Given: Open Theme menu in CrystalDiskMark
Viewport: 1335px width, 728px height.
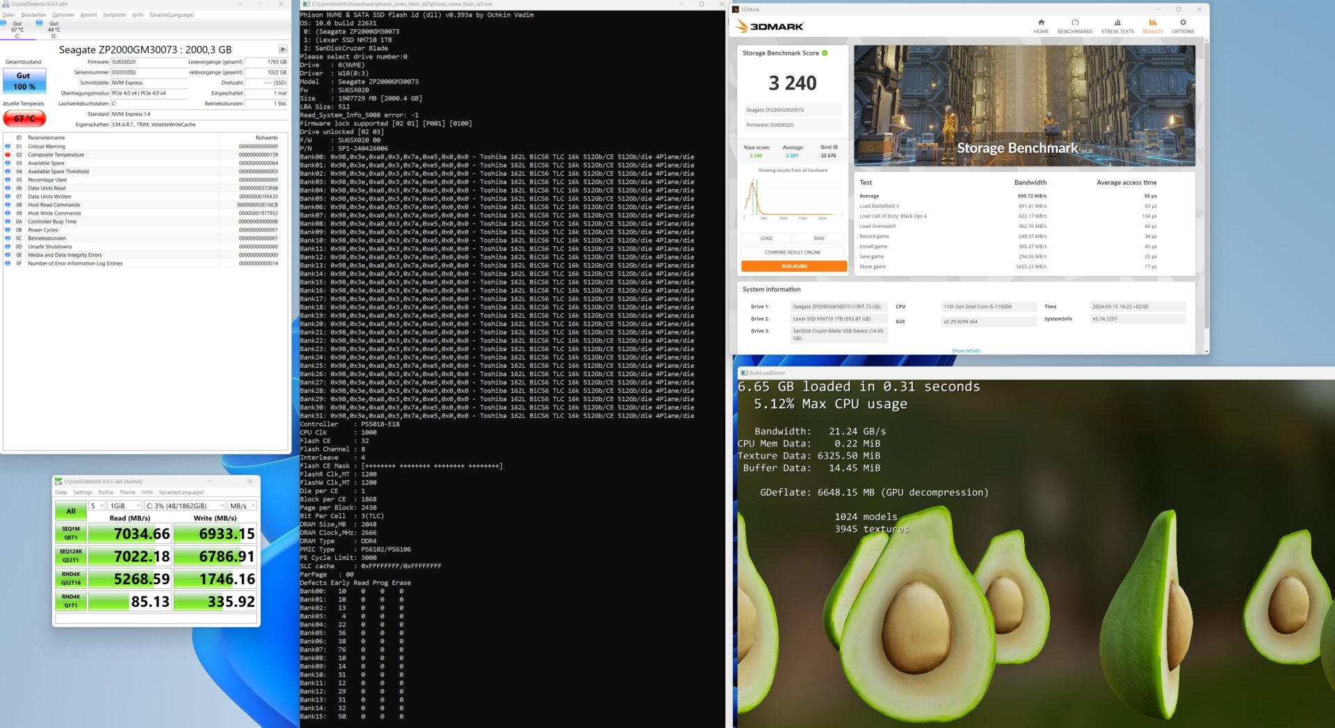Looking at the screenshot, I should point(127,492).
